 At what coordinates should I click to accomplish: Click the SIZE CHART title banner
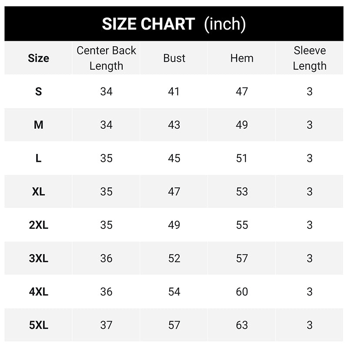[x=174, y=24]
